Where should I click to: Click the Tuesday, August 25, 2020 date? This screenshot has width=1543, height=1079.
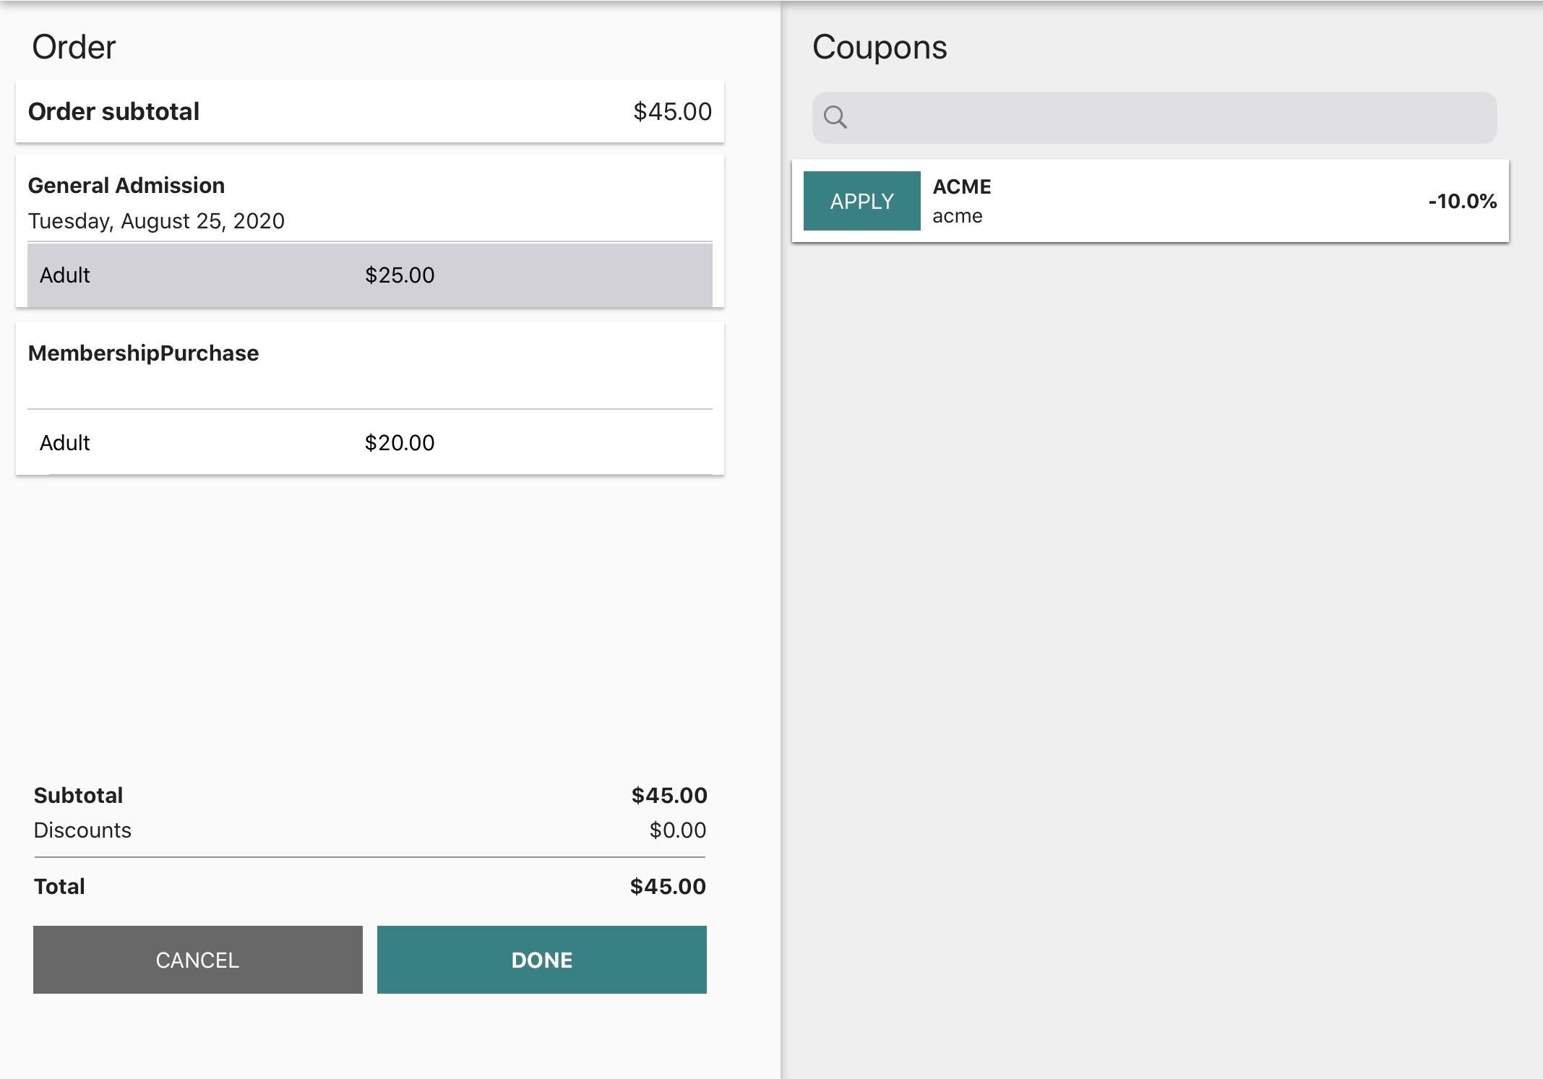(156, 221)
